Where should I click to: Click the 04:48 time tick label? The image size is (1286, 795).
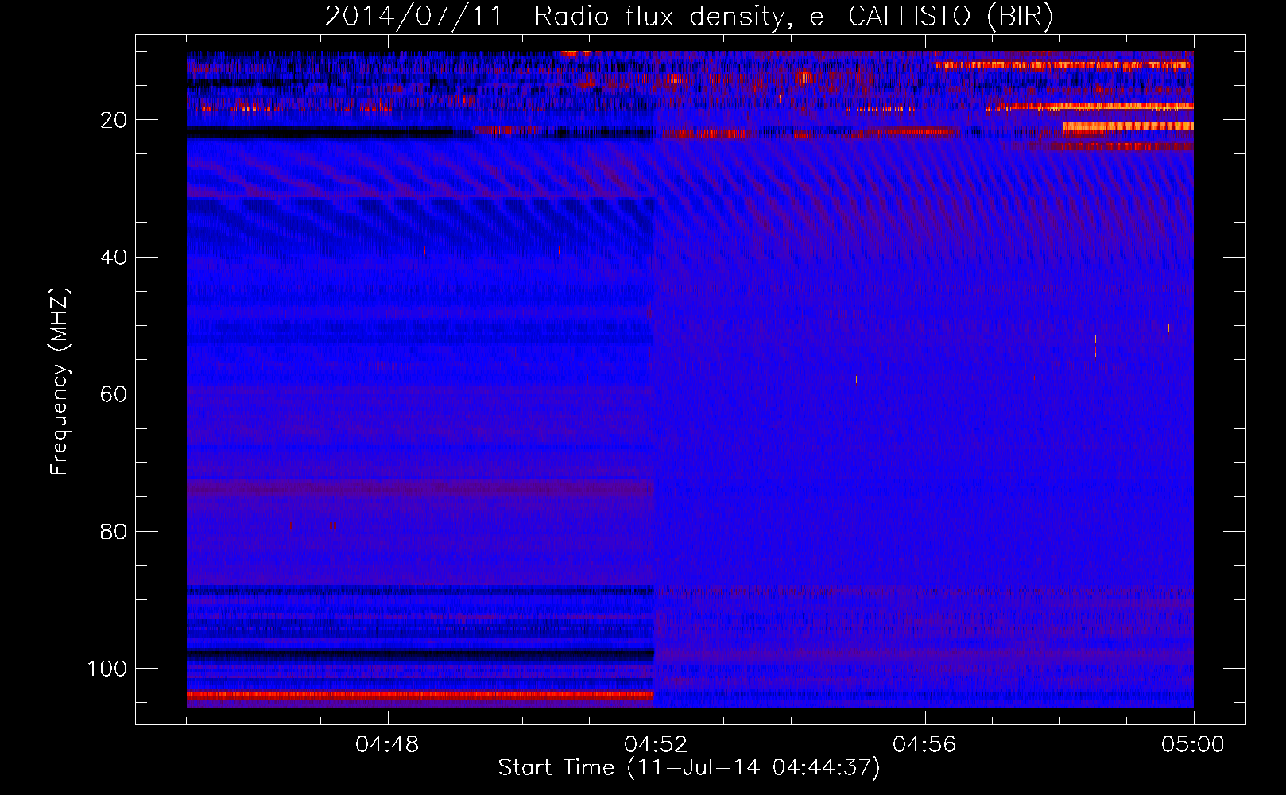point(387,745)
